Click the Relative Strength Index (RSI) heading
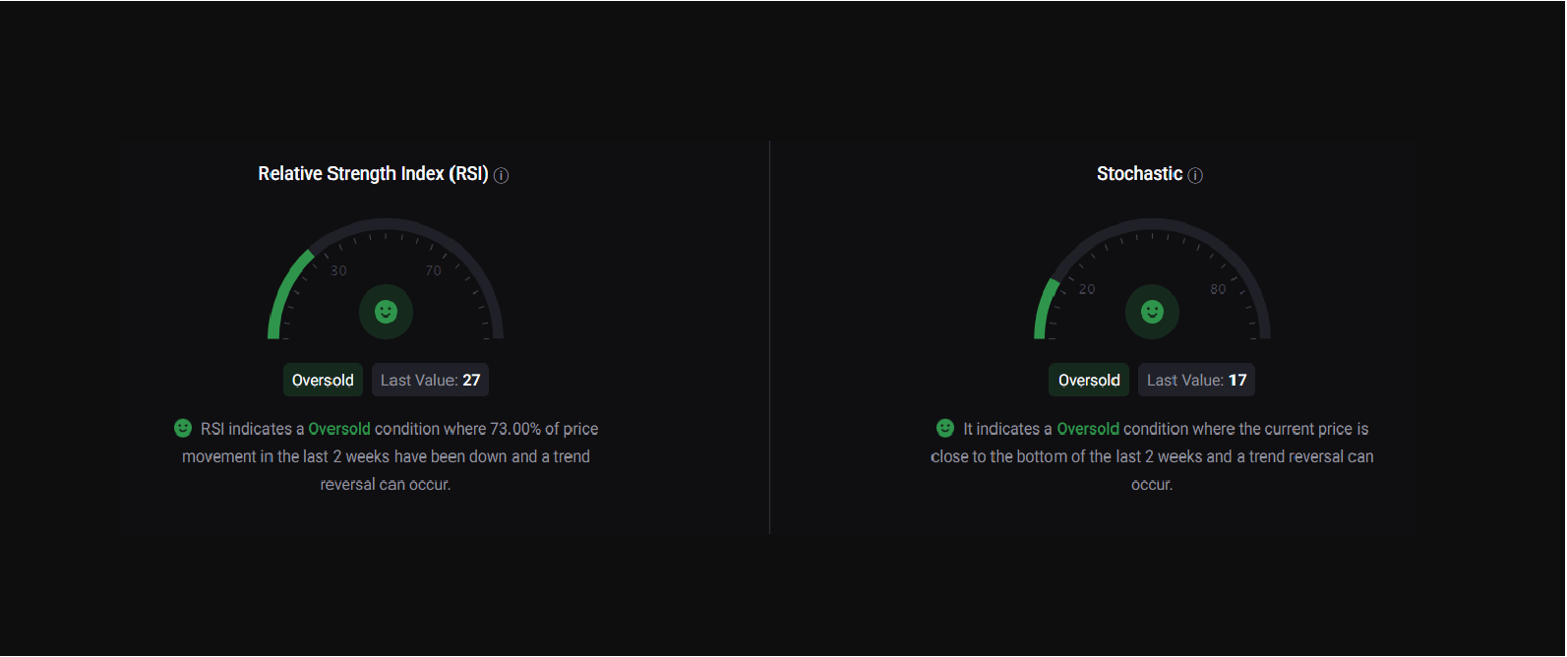This screenshot has width=1567, height=657. click(x=373, y=174)
